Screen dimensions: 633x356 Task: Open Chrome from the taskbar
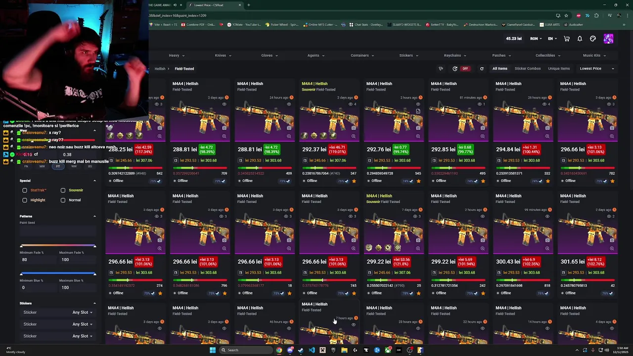point(279,350)
